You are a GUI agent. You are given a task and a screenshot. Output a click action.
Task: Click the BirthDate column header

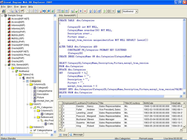tap(157, 103)
